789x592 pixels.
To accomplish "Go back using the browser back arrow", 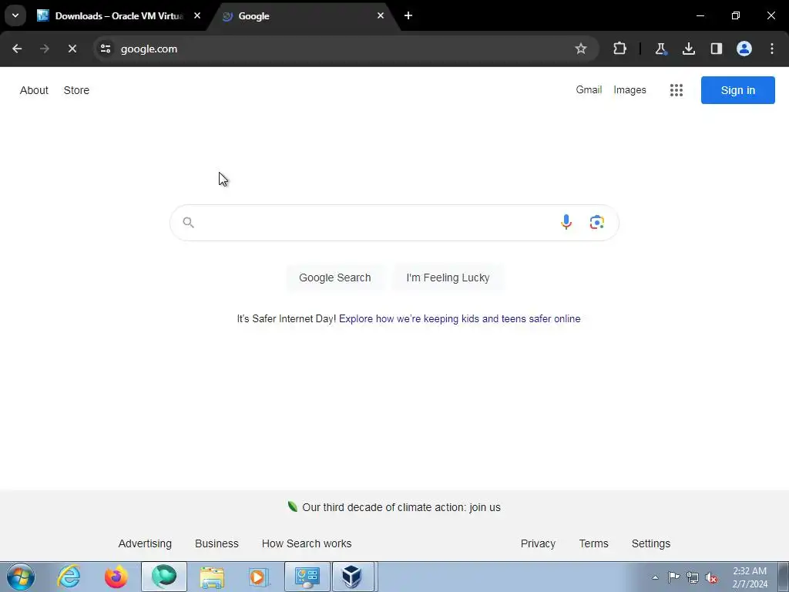I will (17, 49).
